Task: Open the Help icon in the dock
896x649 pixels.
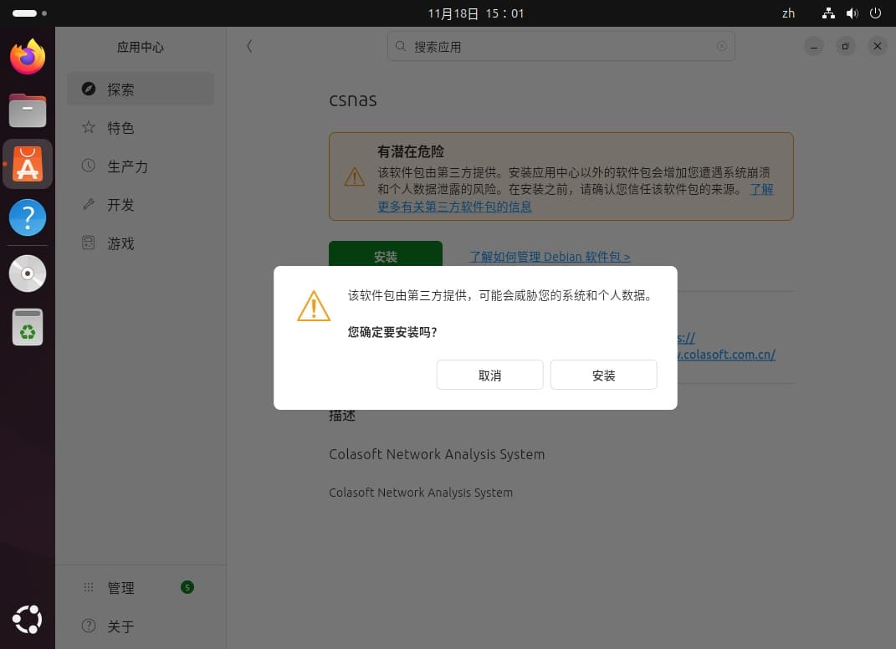Action: [28, 218]
